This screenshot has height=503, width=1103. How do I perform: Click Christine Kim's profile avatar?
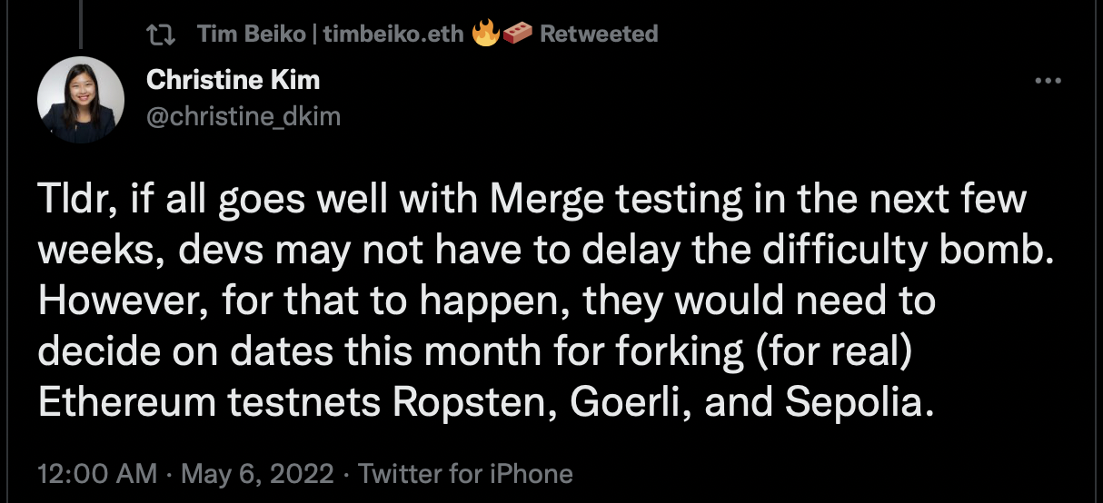coord(81,100)
